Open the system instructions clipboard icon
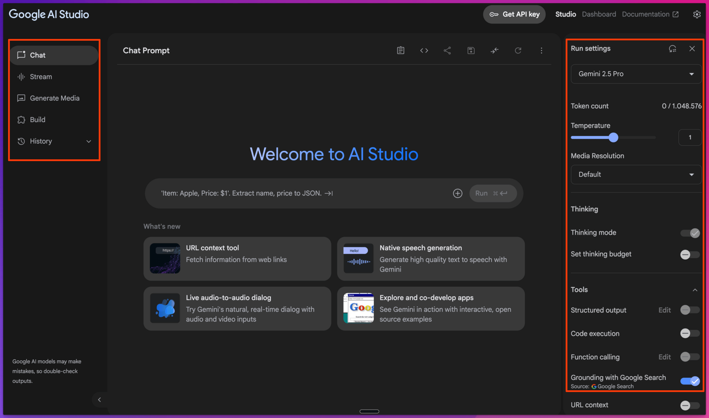This screenshot has width=709, height=418. pos(401,51)
